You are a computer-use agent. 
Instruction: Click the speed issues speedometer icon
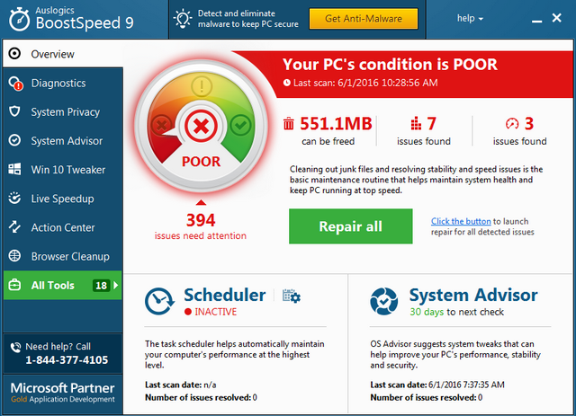(x=512, y=124)
